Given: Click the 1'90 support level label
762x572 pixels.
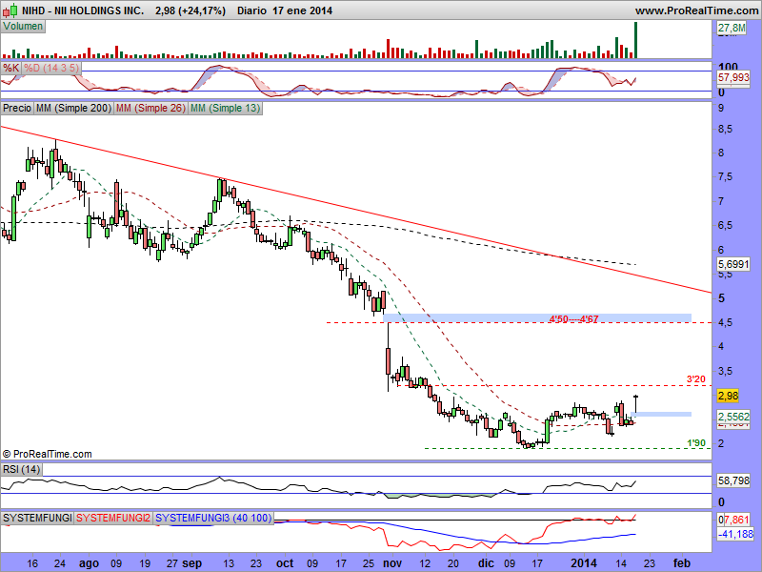Looking at the screenshot, I should (696, 442).
